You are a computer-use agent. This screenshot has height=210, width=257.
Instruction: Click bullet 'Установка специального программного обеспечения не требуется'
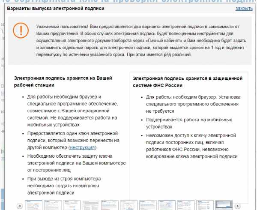(x=193, y=104)
